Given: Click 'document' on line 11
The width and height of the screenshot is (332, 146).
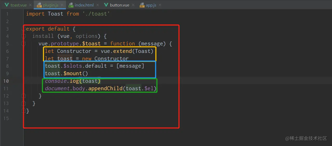Looking at the screenshot, I should [x=57, y=88].
